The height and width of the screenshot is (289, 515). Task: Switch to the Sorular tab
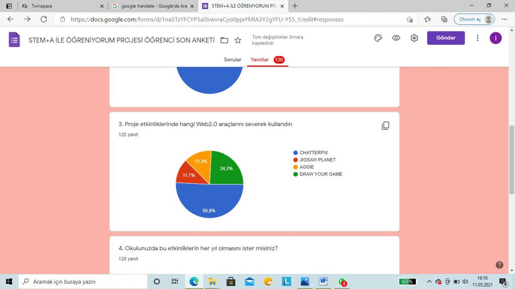[x=232, y=59]
